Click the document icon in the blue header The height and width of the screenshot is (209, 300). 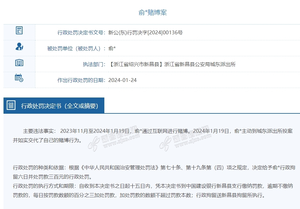pyautogui.click(x=11, y=105)
